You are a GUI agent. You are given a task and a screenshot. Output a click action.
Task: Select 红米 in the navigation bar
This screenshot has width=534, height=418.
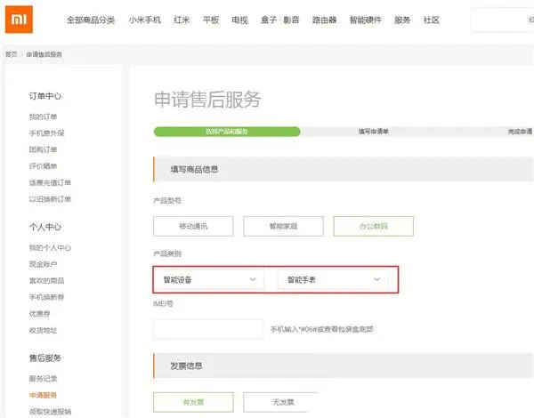tap(182, 20)
